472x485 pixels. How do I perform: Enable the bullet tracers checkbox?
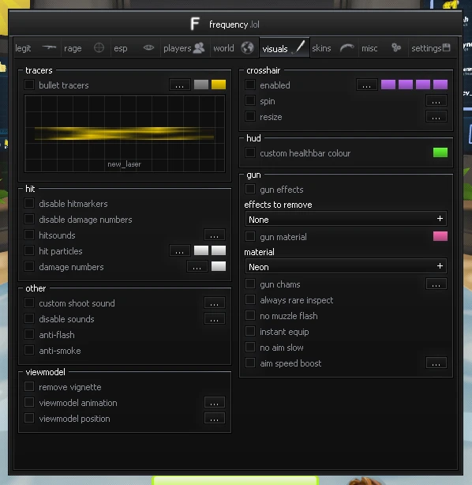pyautogui.click(x=29, y=85)
